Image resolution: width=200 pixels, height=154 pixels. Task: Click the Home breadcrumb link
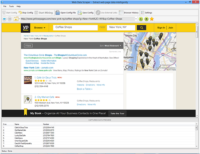coord(26,36)
